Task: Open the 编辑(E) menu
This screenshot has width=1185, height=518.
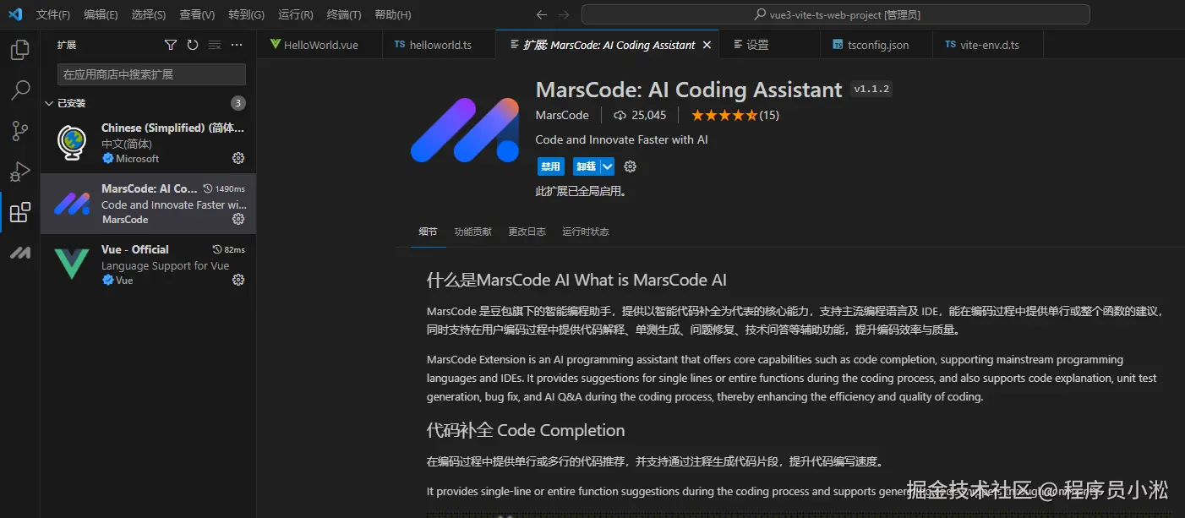Action: click(101, 15)
